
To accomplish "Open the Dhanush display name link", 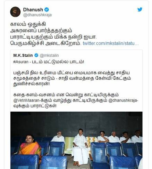I will [x=33, y=10].
